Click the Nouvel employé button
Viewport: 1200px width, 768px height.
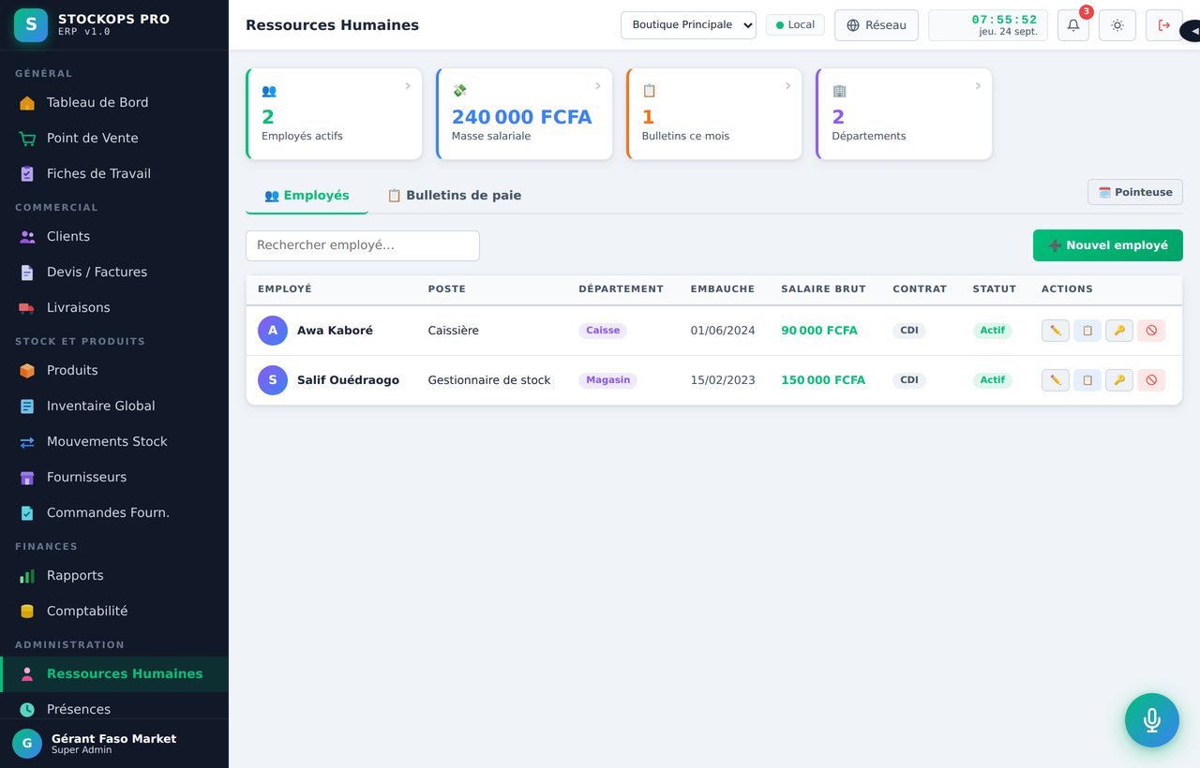[x=1108, y=245]
